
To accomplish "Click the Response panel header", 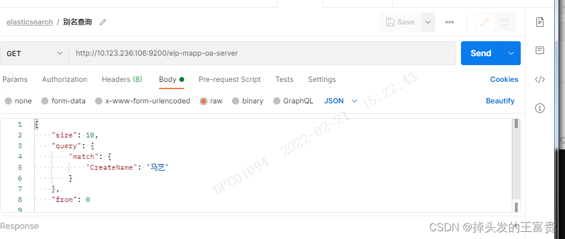I will point(20,226).
